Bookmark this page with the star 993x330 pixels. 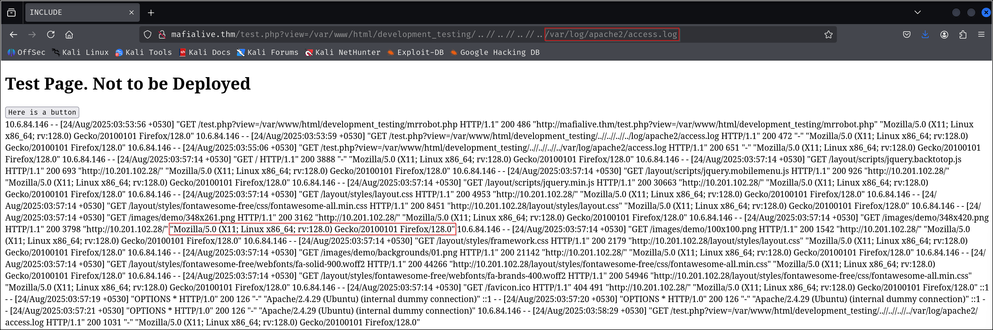pyautogui.click(x=828, y=35)
